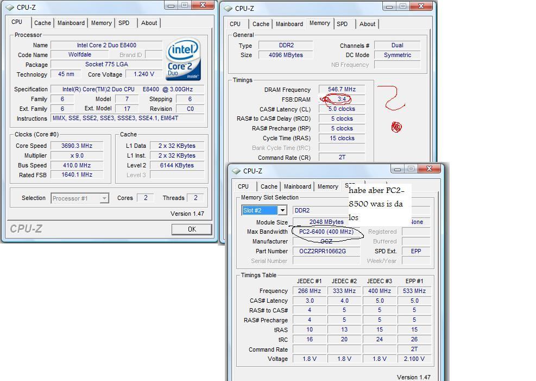Click the Rated FSB value 1640.1 MHz
Image resolution: width=536 pixels, height=381 pixels.
[x=77, y=174]
